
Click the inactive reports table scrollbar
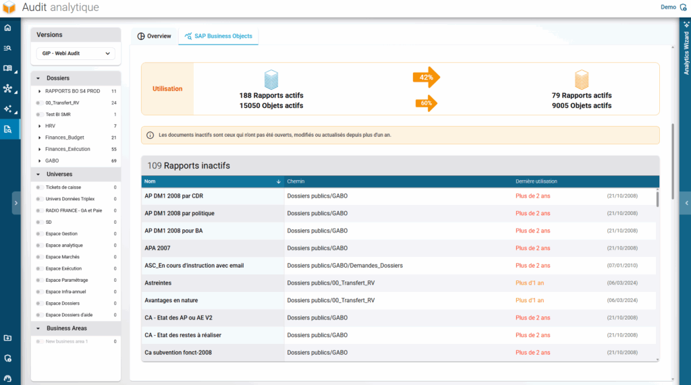(x=657, y=198)
